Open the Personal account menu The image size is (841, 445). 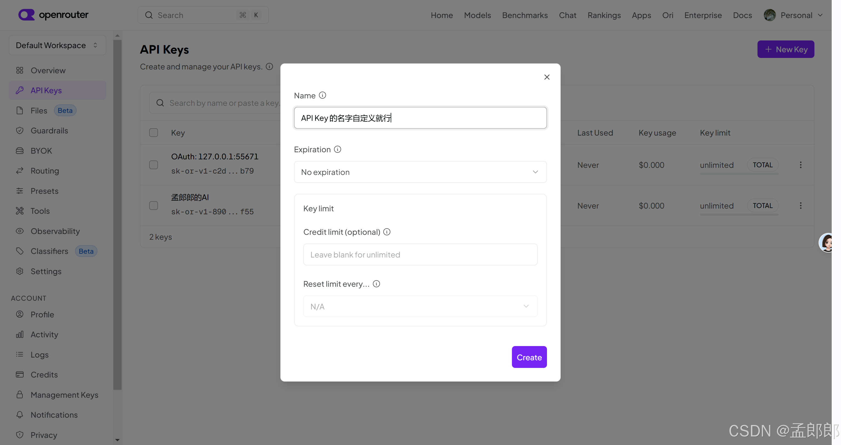pyautogui.click(x=793, y=15)
